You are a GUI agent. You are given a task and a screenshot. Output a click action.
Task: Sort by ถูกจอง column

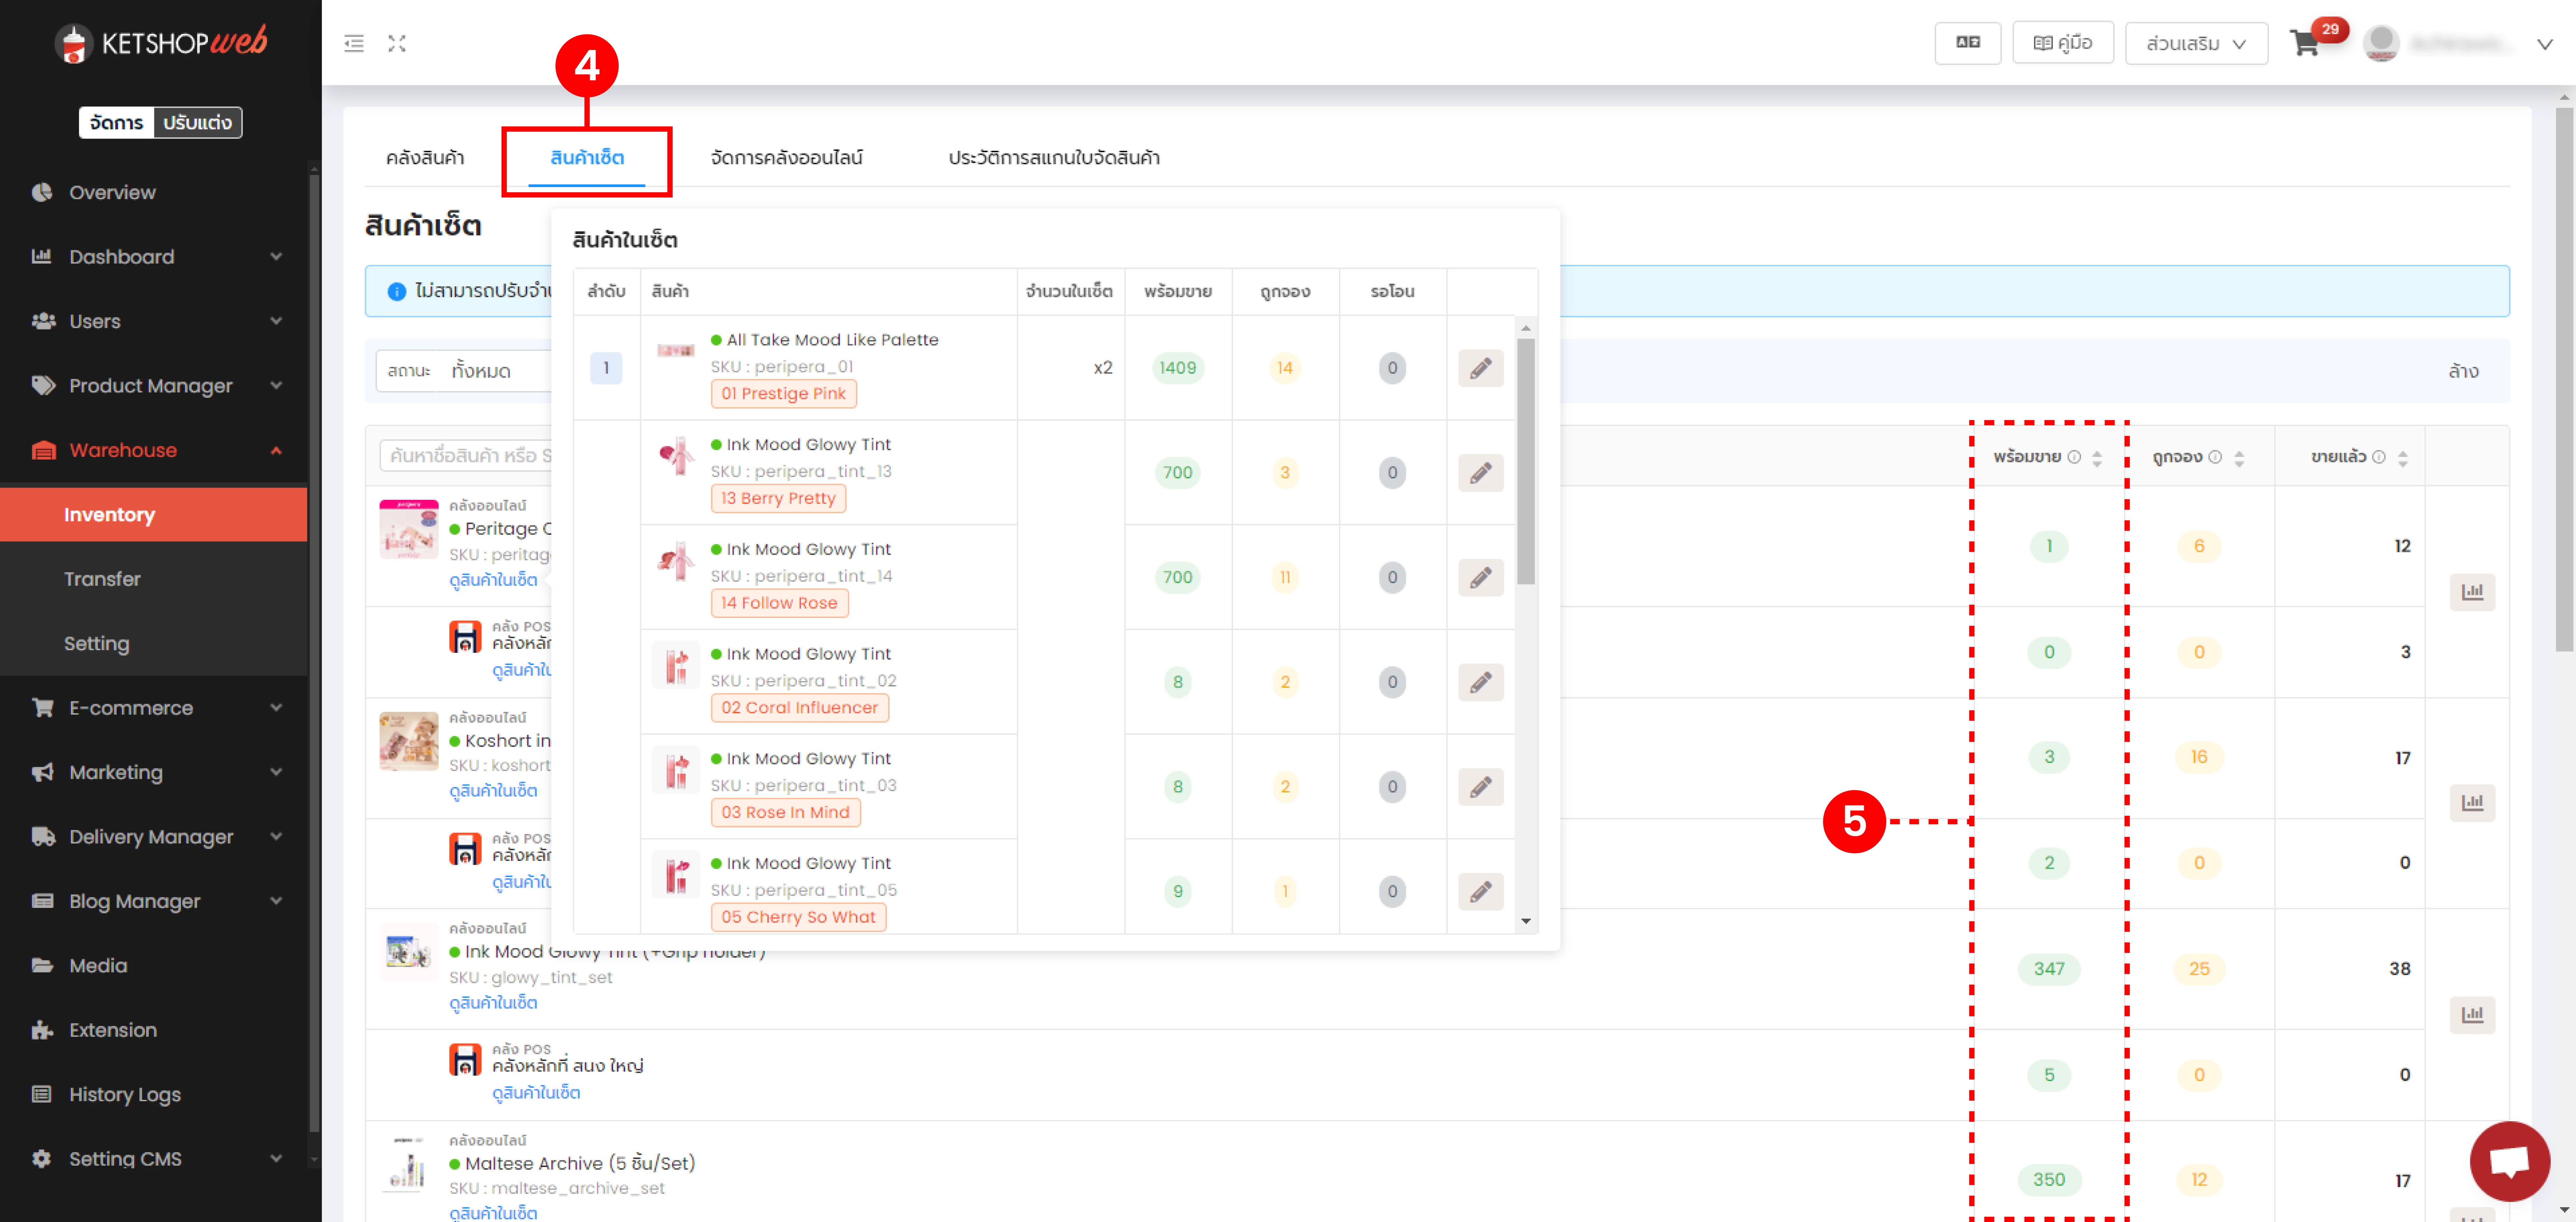point(2239,458)
